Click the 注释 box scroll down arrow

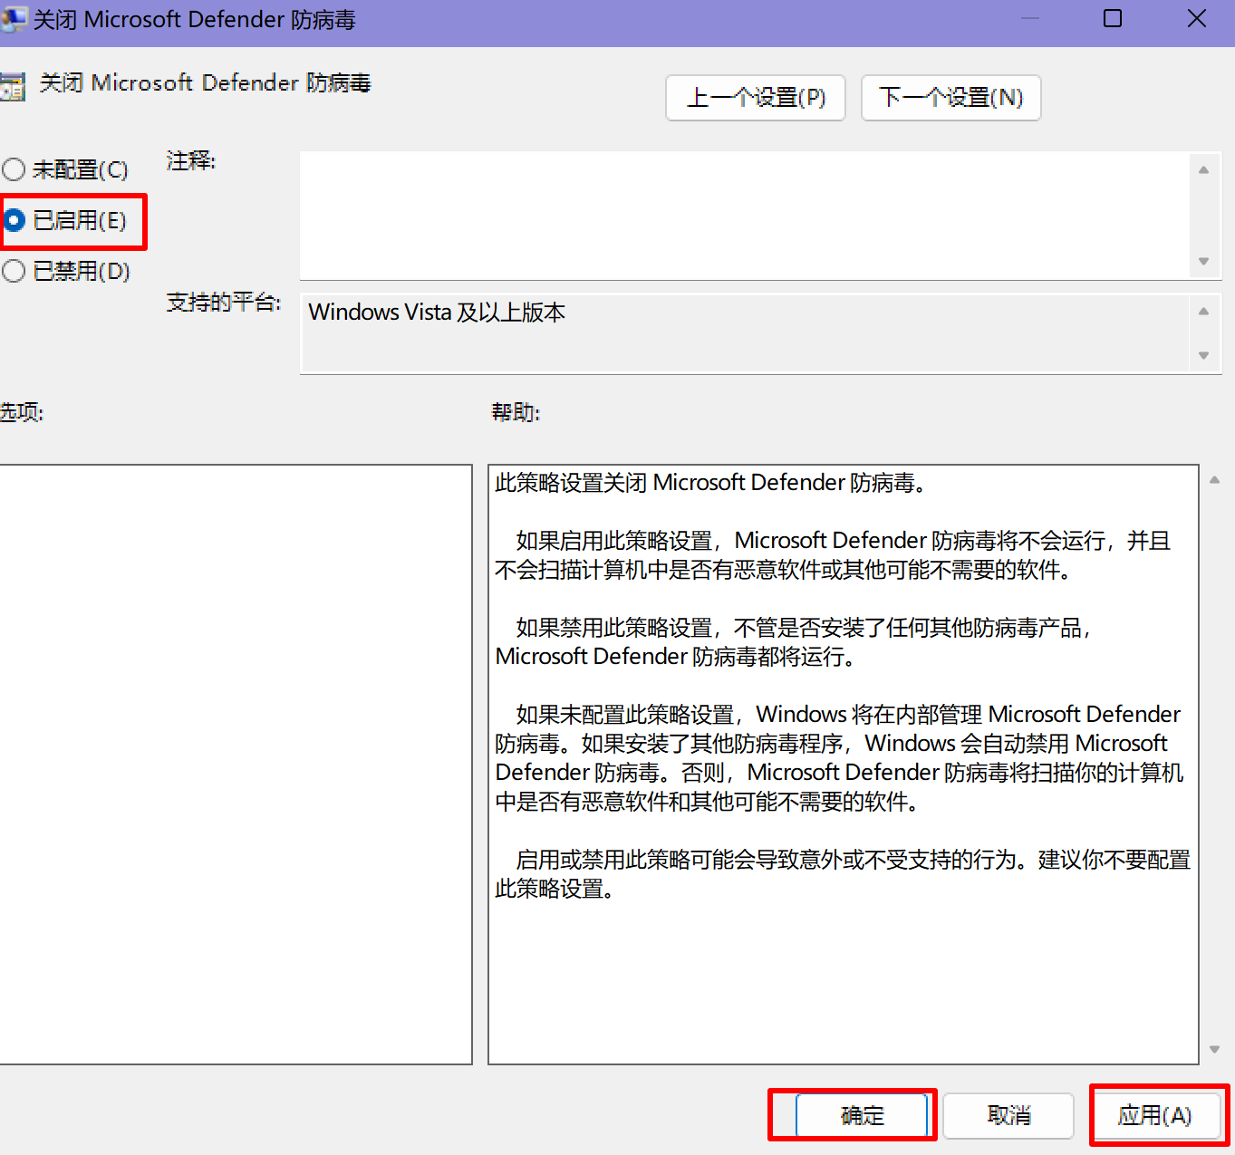pos(1203,261)
